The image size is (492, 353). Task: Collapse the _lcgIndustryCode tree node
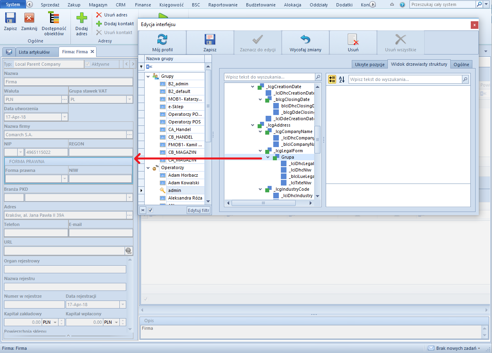coord(260,189)
